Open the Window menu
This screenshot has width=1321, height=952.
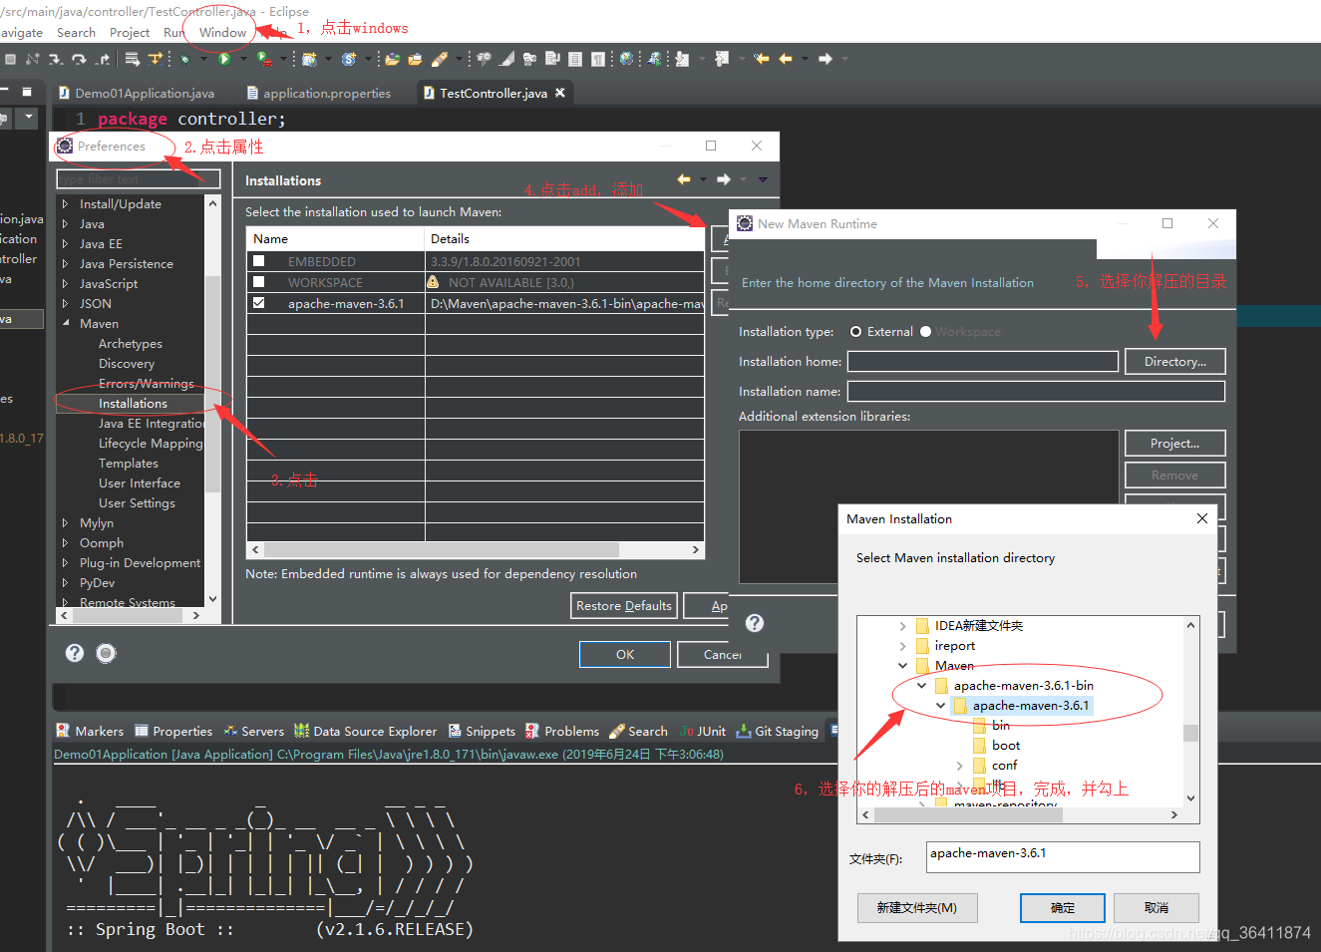pyautogui.click(x=222, y=33)
